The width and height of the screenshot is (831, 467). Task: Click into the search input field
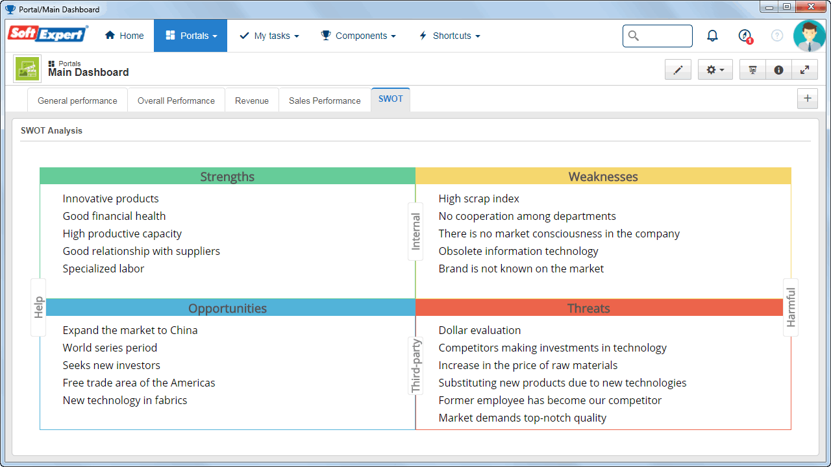click(x=658, y=36)
